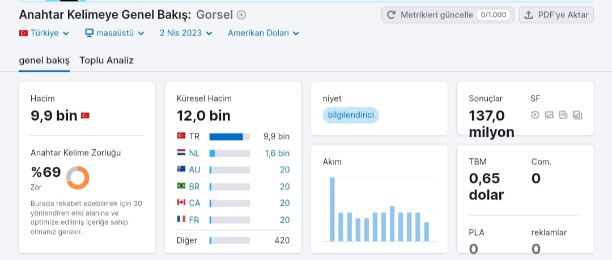Click the TR volume progress bar
The height and width of the screenshot is (260, 612).
coord(229,137)
